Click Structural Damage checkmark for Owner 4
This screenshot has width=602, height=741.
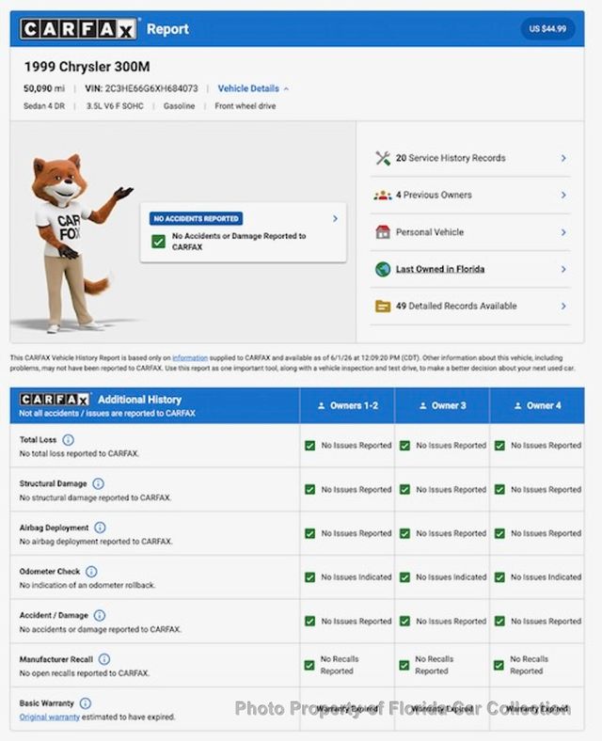click(x=499, y=490)
